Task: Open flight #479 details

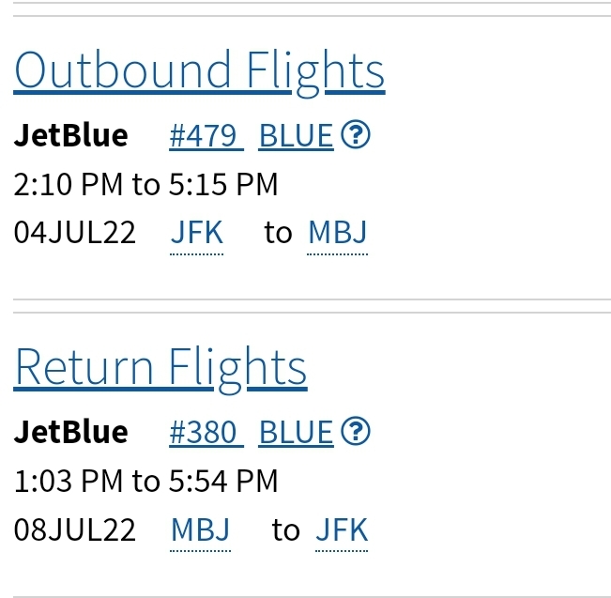Action: tap(206, 137)
